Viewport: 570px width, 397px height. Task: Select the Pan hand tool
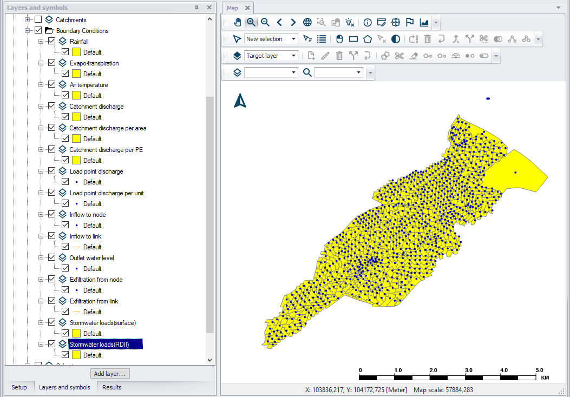pyautogui.click(x=237, y=23)
